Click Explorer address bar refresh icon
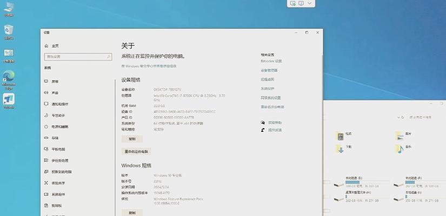This screenshot has width=446, height=216. click(x=403, y=117)
